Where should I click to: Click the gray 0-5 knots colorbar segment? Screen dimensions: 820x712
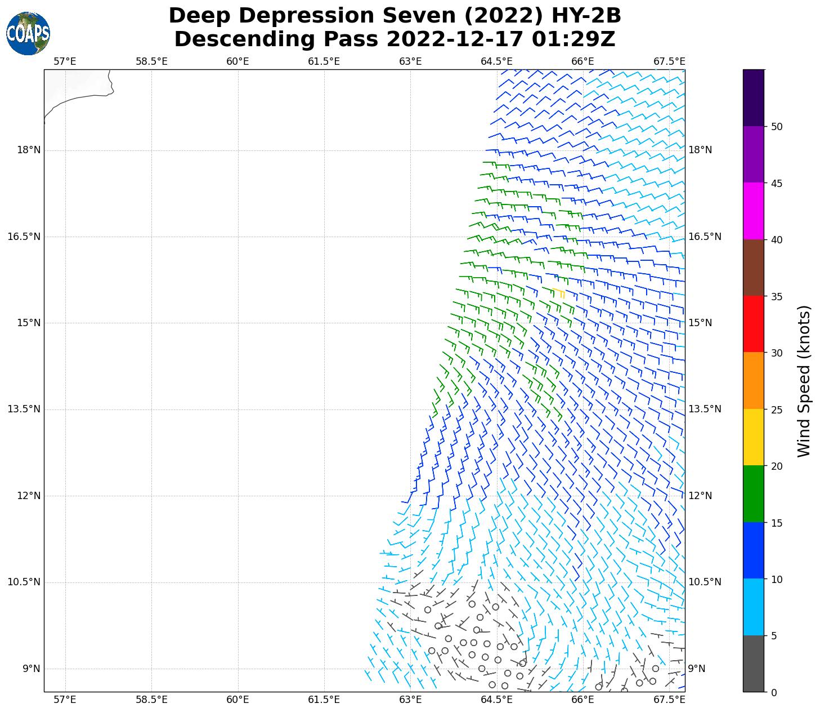(753, 664)
